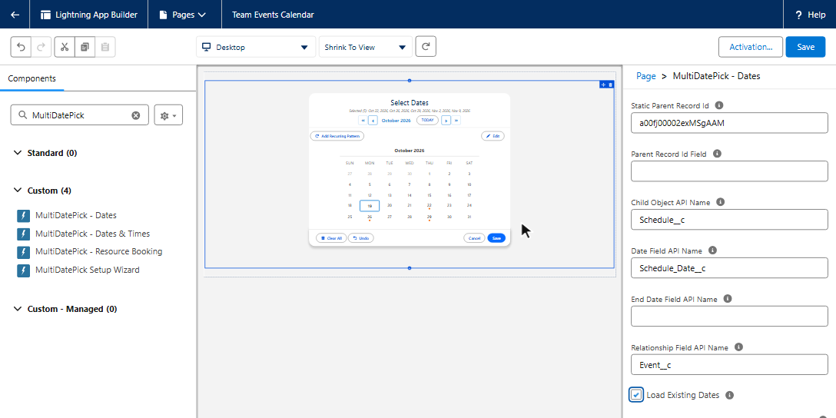Redo the last page change

tap(41, 47)
